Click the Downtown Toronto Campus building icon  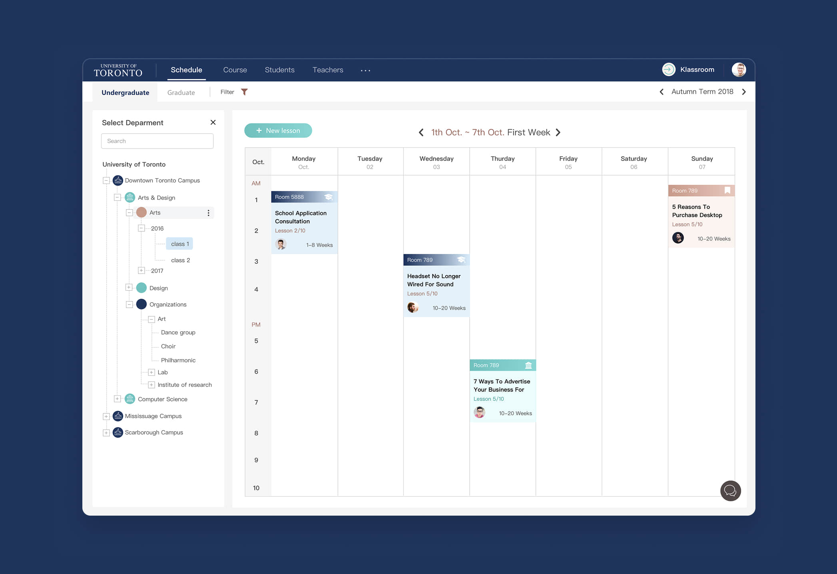[118, 180]
